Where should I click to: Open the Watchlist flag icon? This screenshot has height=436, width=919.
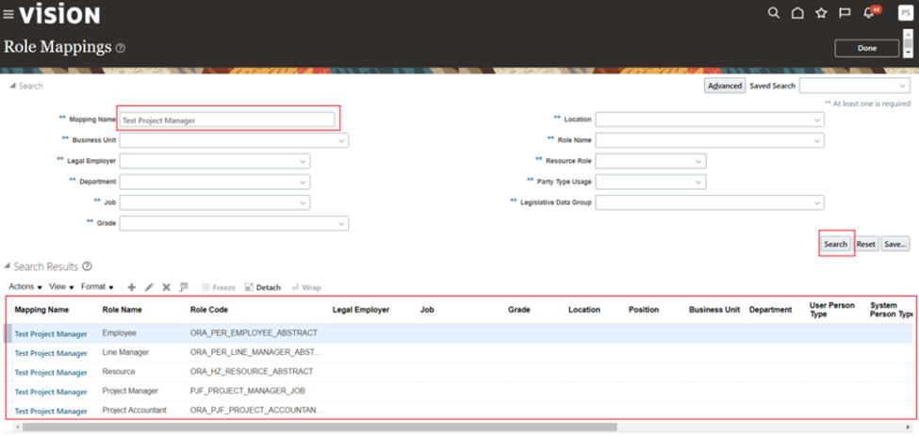pyautogui.click(x=845, y=13)
